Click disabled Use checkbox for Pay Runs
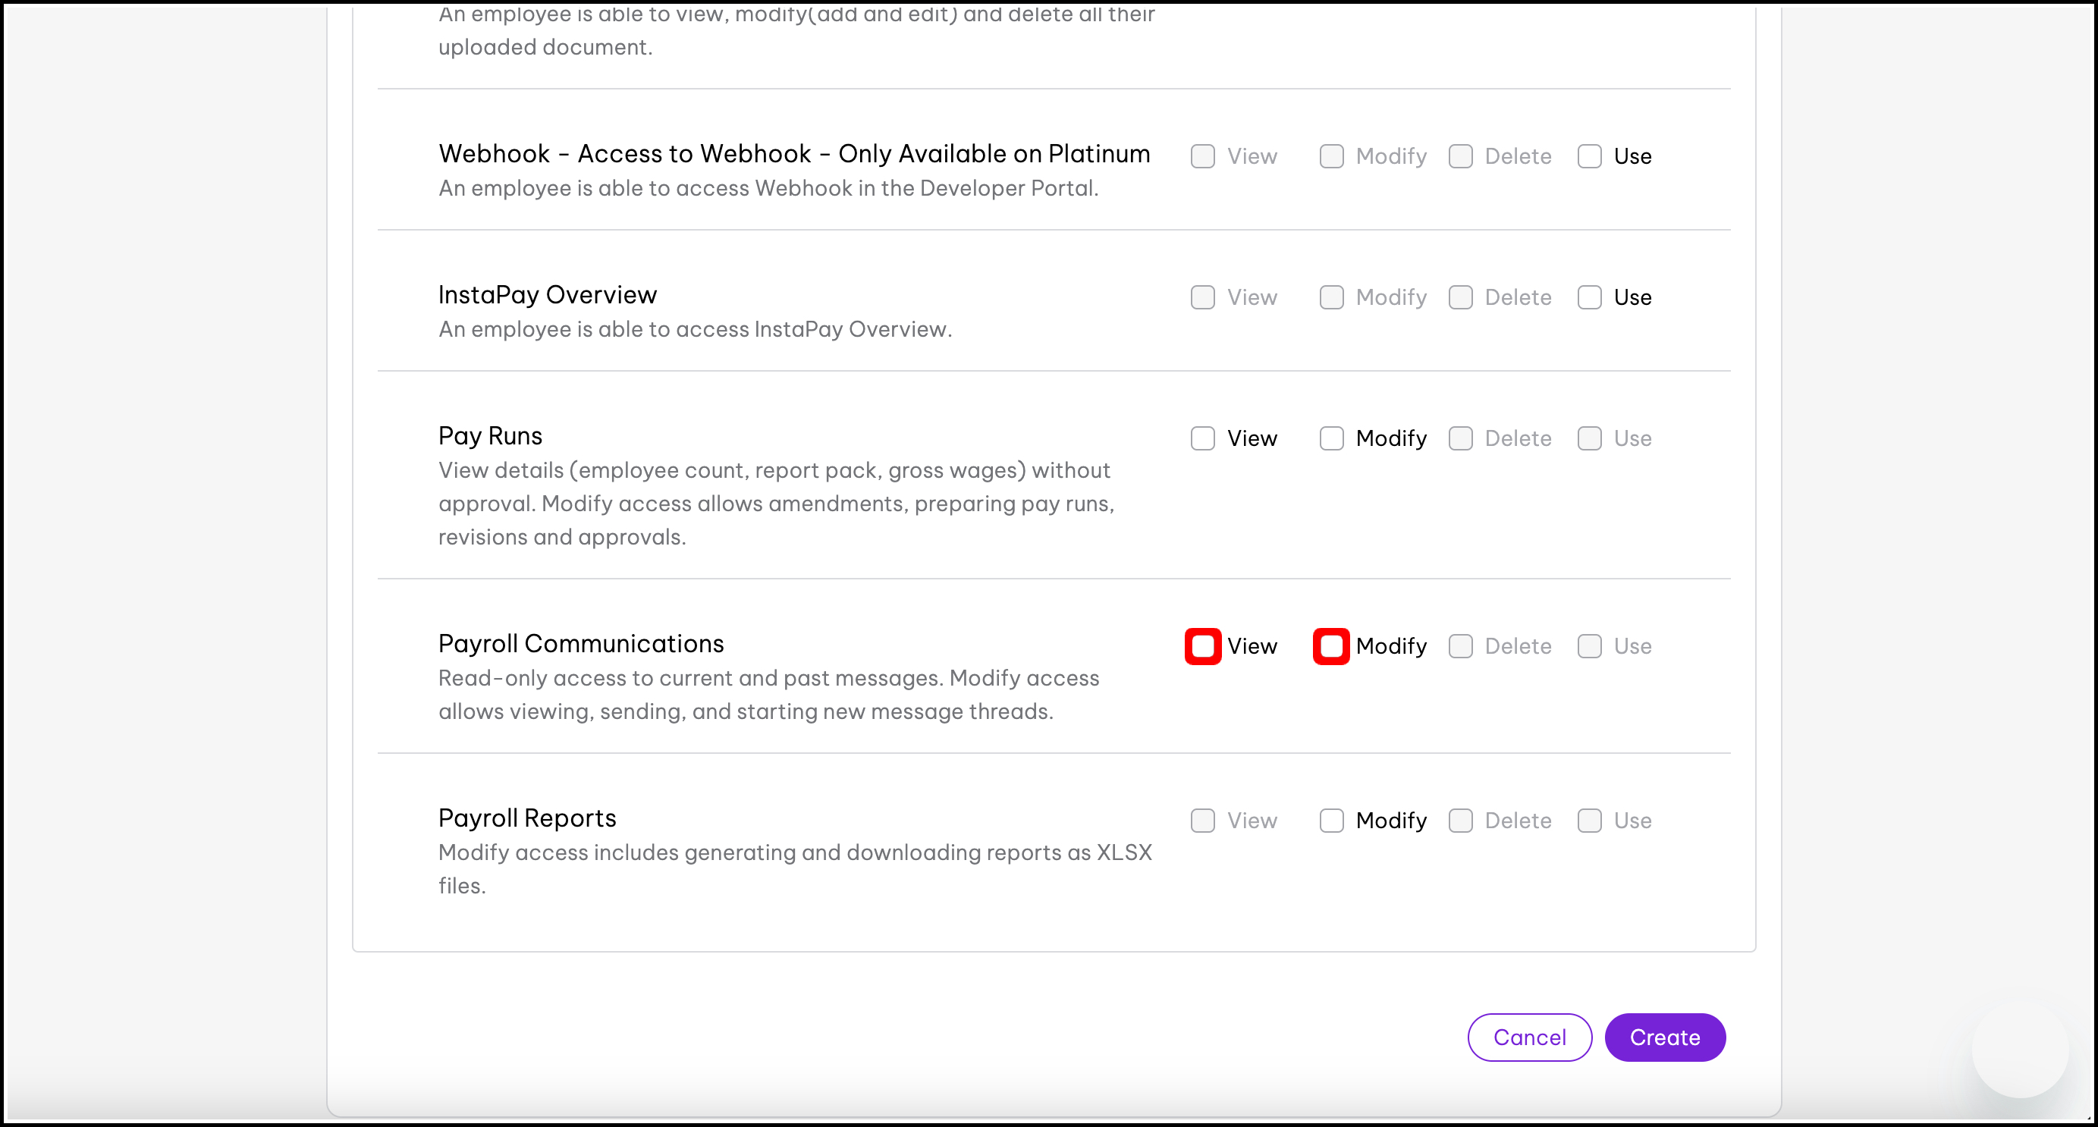Viewport: 2098px width, 1127px height. (1589, 438)
